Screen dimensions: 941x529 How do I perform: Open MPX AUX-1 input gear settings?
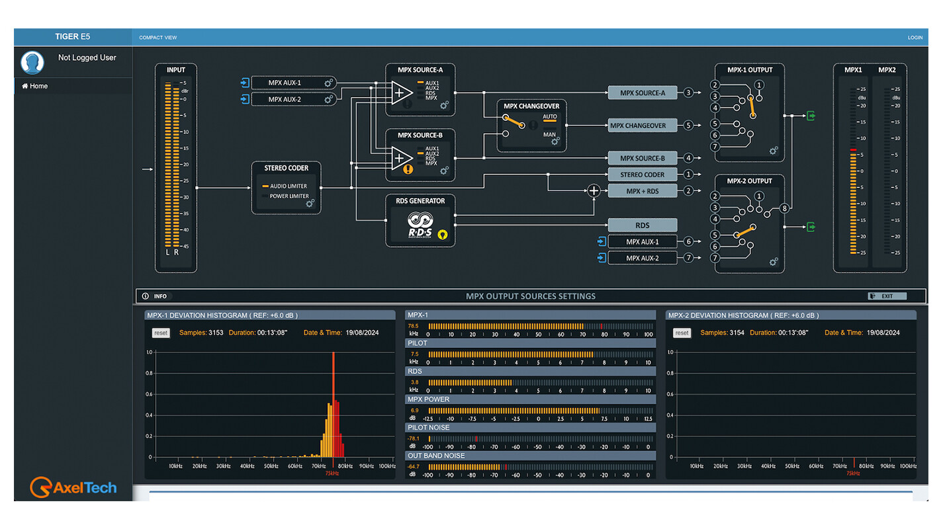point(329,83)
